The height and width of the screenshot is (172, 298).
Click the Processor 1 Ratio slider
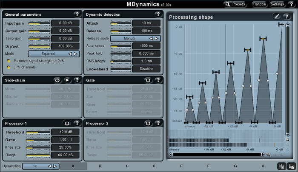(x=38, y=140)
